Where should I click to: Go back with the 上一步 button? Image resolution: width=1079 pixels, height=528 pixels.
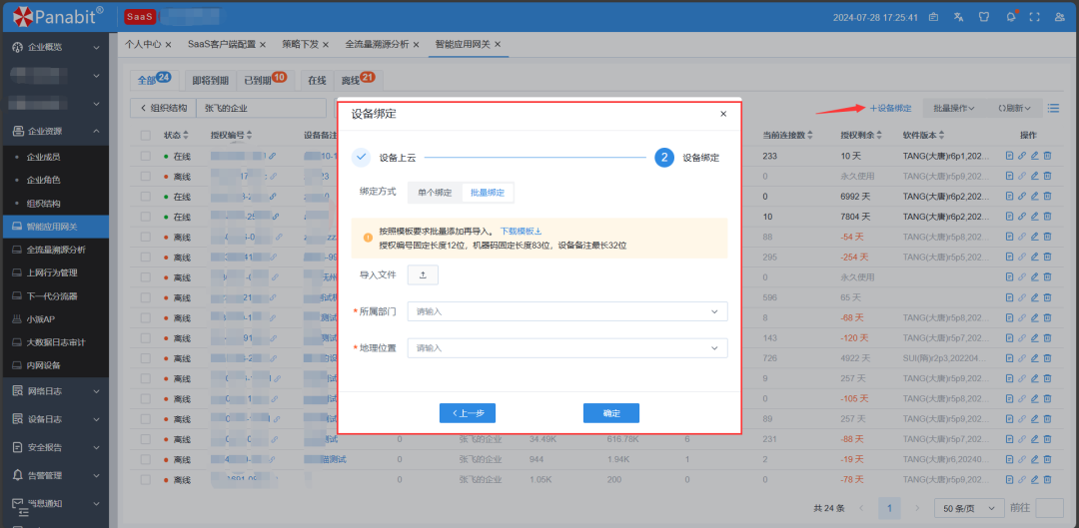coord(468,413)
